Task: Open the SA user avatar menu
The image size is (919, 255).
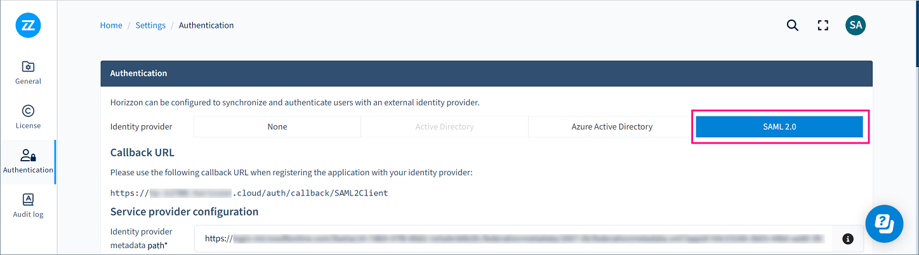Action: [x=856, y=25]
